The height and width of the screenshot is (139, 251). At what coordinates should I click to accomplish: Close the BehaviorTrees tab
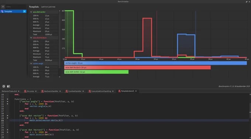pyautogui.click(x=18, y=91)
